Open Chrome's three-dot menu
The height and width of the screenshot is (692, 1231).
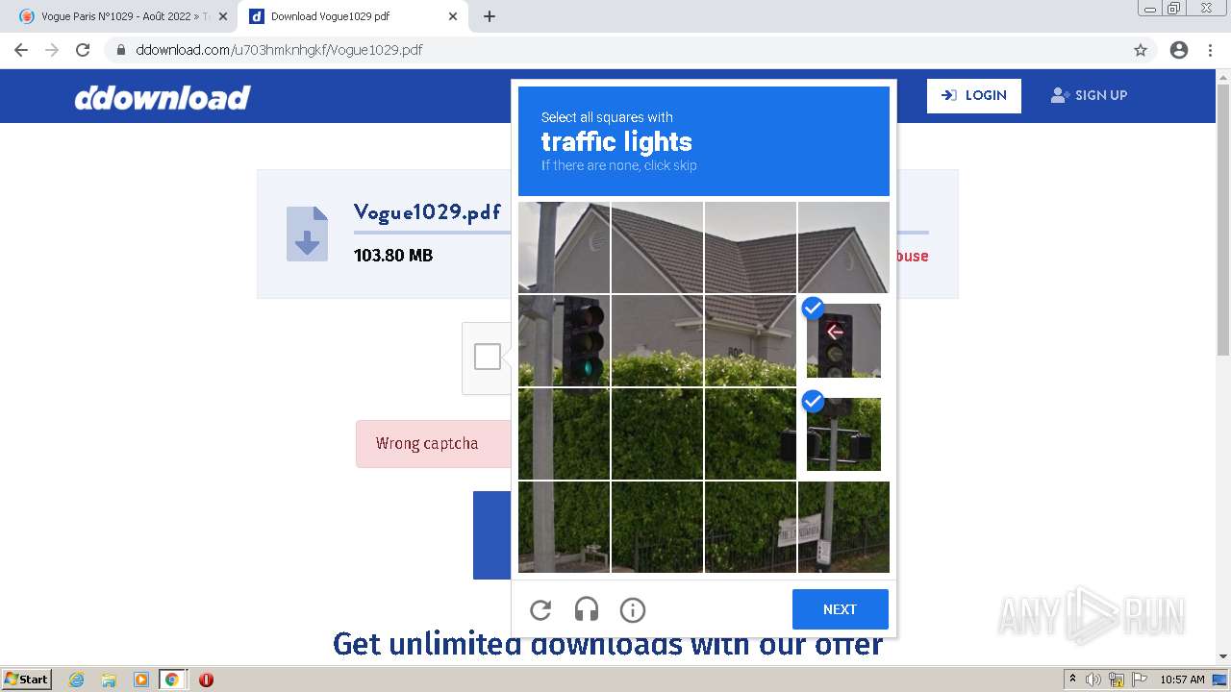coord(1210,50)
